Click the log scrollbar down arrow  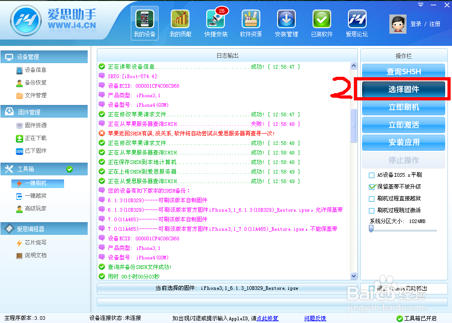tap(354, 276)
